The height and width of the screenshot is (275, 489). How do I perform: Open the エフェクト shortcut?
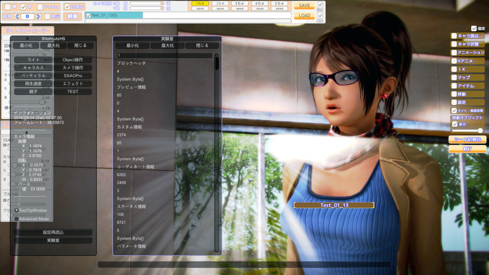click(73, 83)
